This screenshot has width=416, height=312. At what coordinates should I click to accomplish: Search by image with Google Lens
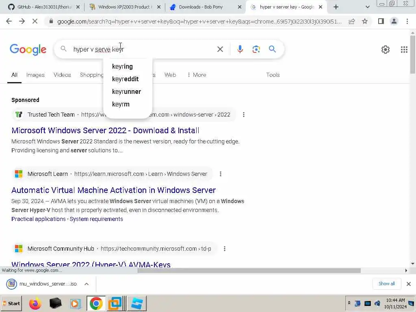tap(256, 49)
